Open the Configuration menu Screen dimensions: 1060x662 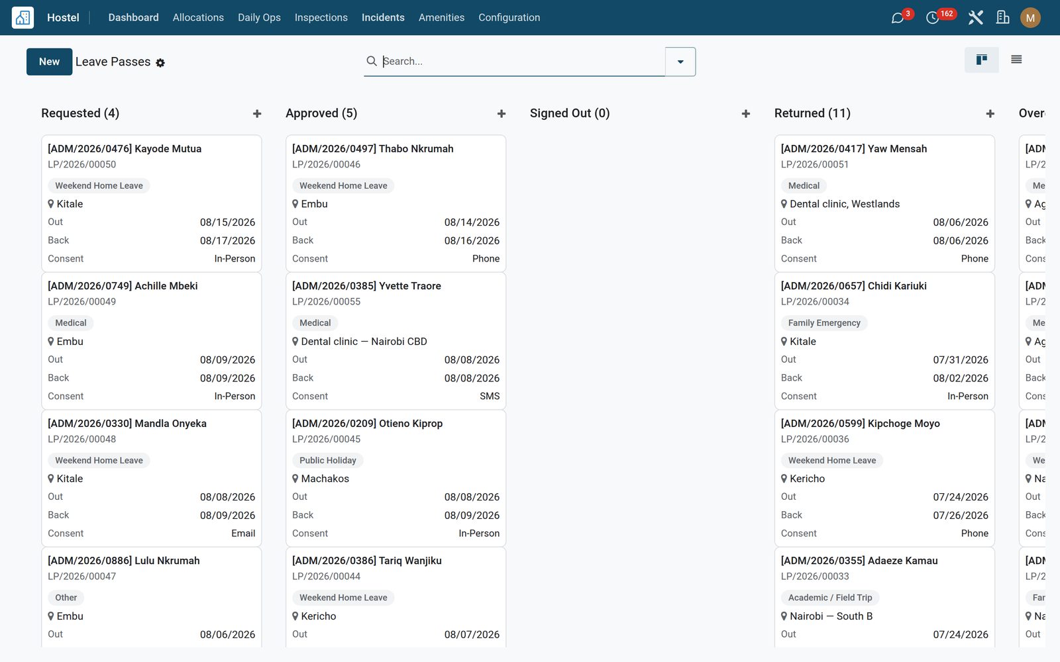[x=509, y=18]
